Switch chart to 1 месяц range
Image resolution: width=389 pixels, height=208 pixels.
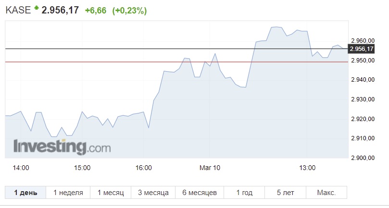111,192
